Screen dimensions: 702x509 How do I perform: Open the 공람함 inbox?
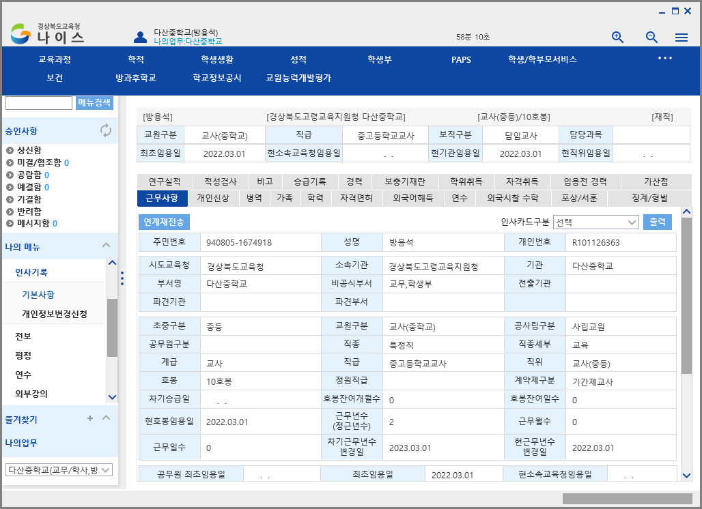pyautogui.click(x=33, y=175)
